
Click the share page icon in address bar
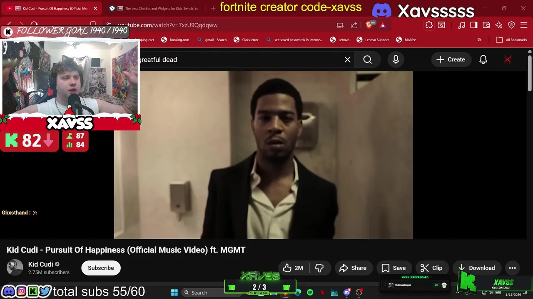click(354, 25)
